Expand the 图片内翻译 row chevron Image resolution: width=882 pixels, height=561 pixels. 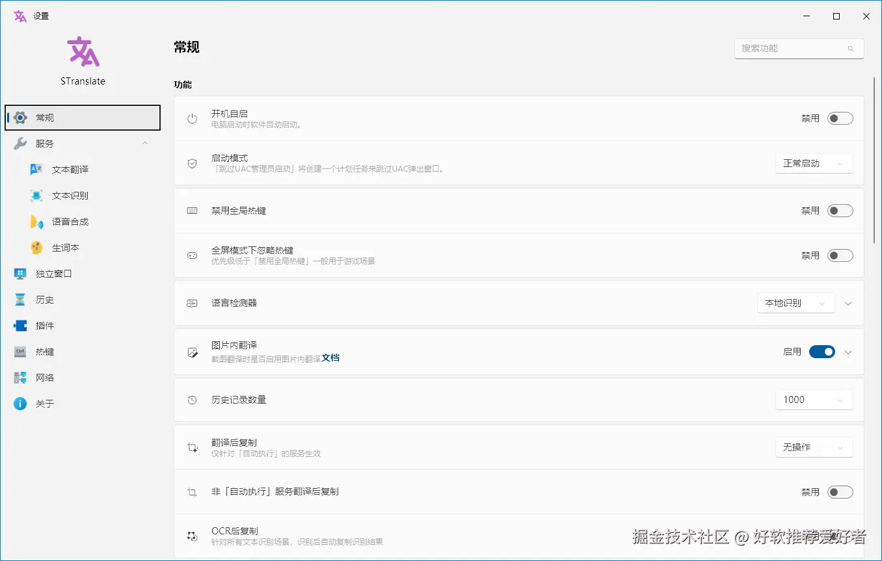tap(848, 352)
